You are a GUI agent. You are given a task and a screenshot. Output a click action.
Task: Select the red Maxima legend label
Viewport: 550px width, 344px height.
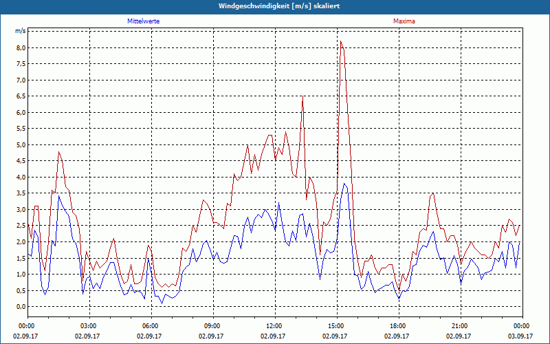[x=404, y=21]
